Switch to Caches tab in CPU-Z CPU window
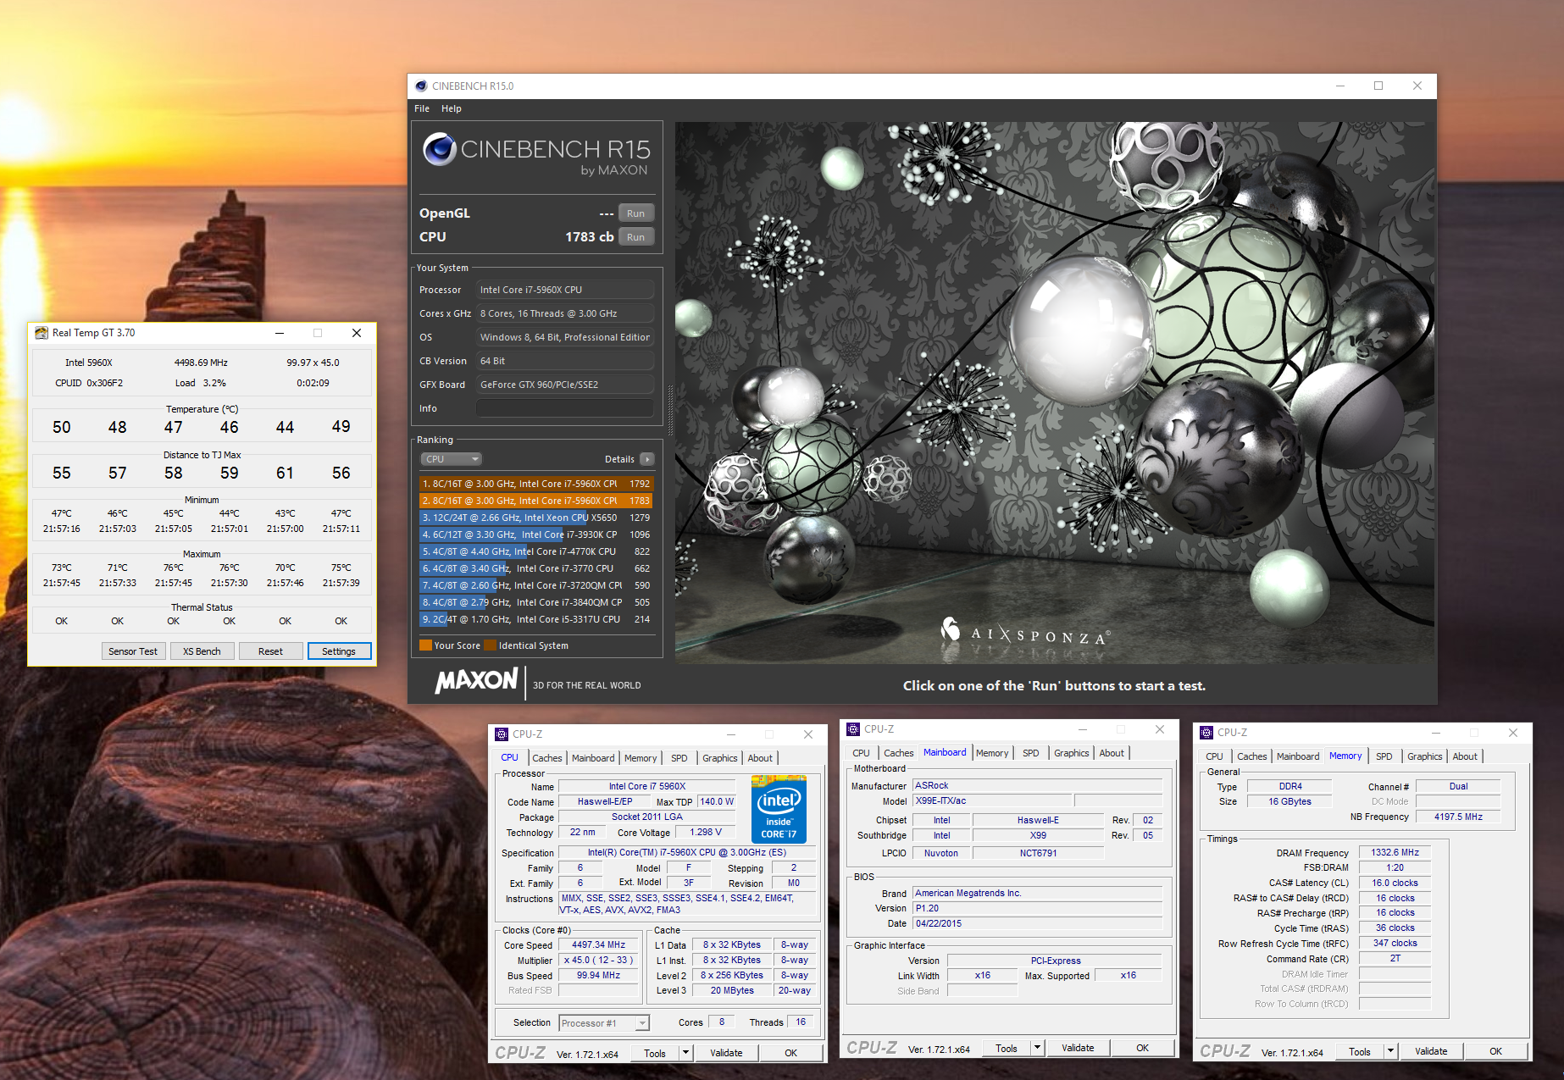This screenshot has height=1080, width=1564. [546, 758]
